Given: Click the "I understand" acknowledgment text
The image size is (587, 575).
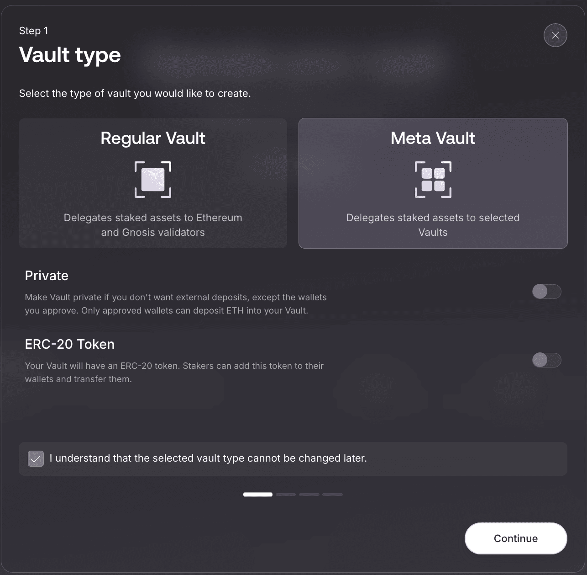Looking at the screenshot, I should click(208, 458).
